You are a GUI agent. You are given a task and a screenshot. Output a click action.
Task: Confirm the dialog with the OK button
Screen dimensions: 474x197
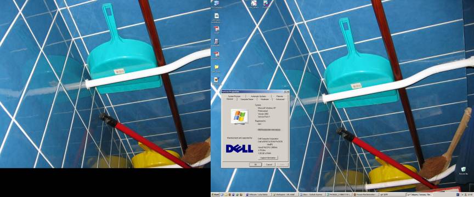coord(255,165)
